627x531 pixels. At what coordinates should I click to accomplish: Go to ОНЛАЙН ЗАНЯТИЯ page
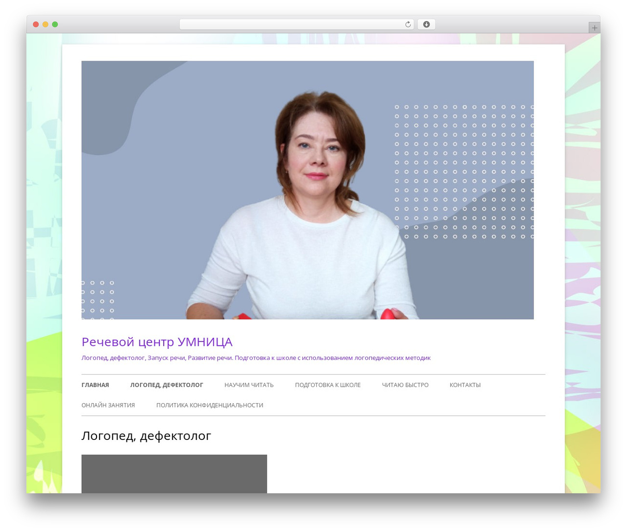point(108,405)
